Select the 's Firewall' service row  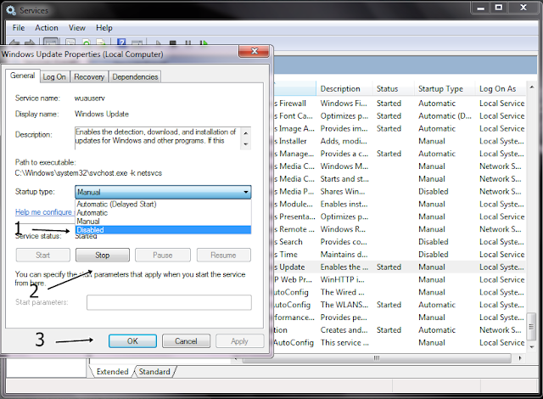400,104
